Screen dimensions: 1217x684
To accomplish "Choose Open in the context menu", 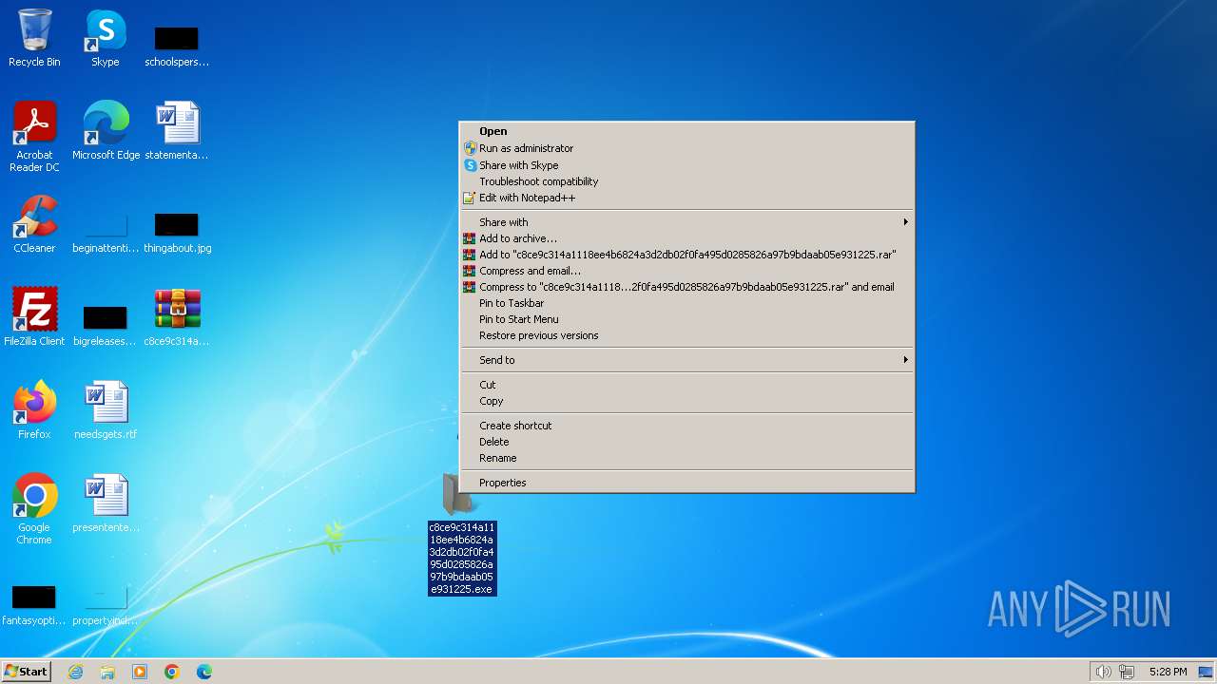I will click(686, 131).
